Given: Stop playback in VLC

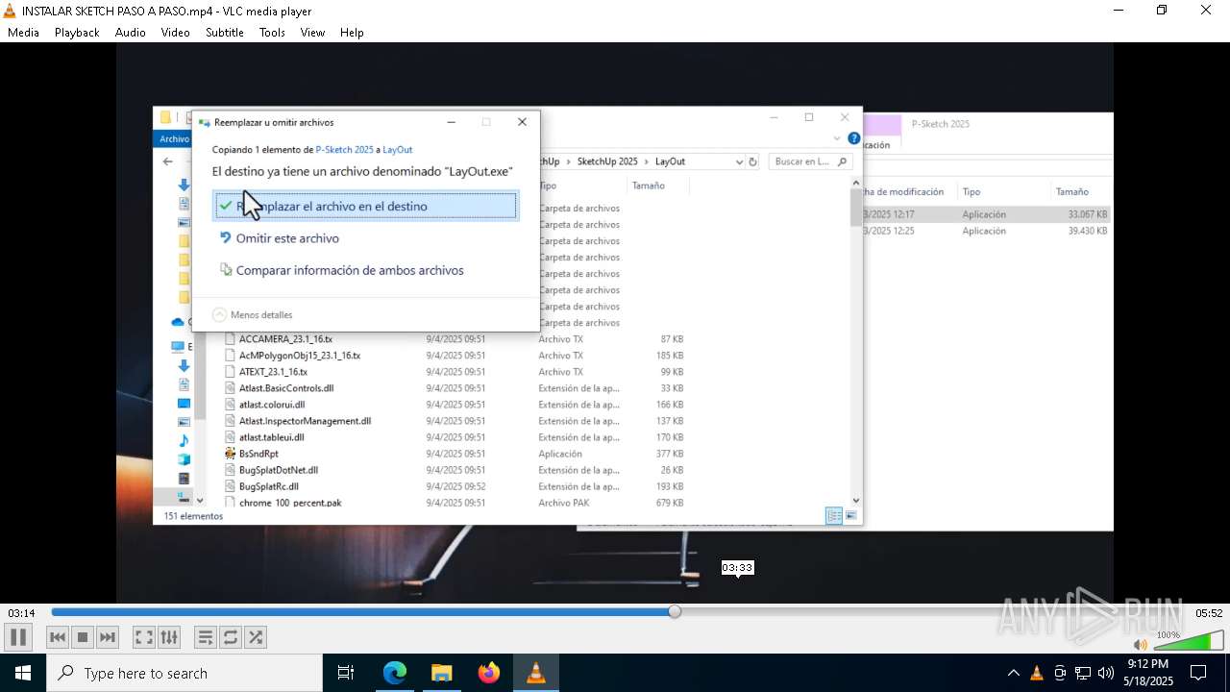Looking at the screenshot, I should coord(83,637).
